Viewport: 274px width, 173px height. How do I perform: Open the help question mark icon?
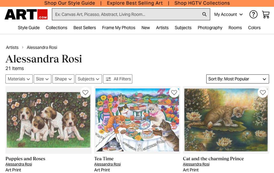pyautogui.click(x=253, y=14)
